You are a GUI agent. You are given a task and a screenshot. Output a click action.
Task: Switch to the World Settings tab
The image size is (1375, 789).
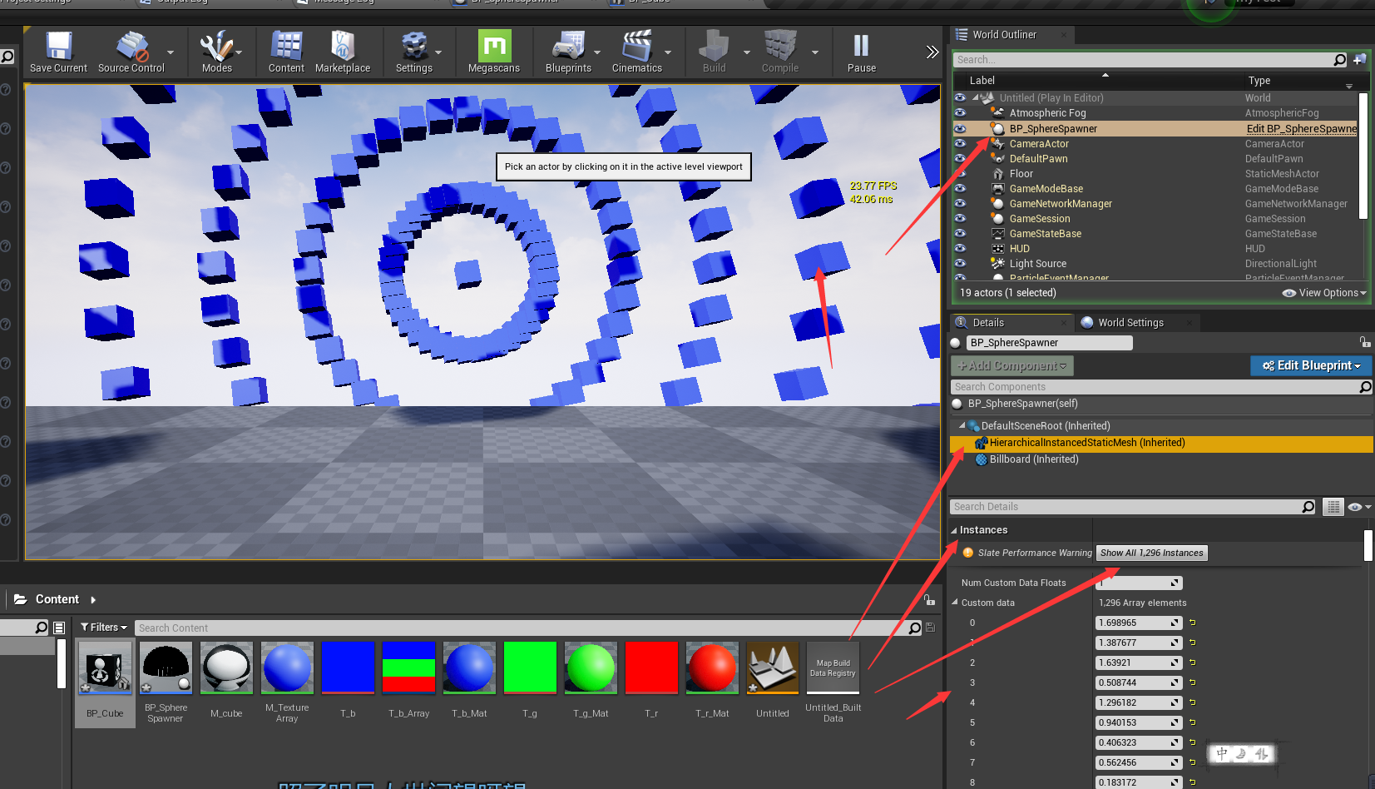1130,322
